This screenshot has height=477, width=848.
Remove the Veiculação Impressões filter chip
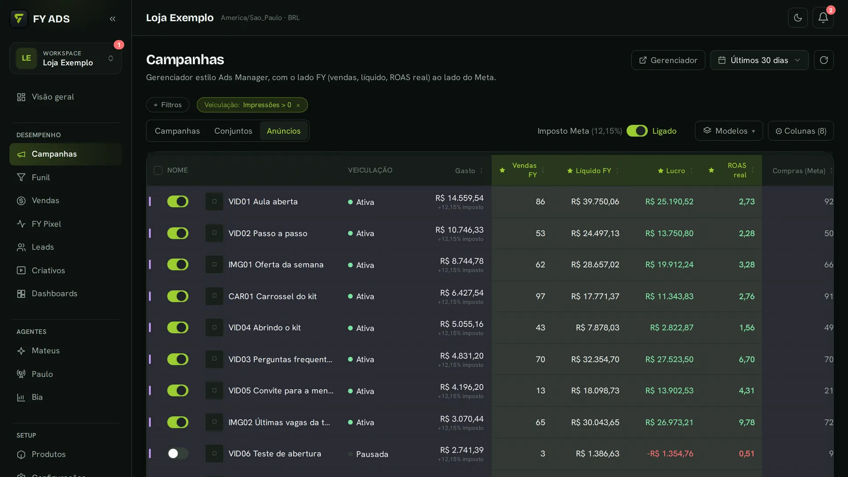298,105
